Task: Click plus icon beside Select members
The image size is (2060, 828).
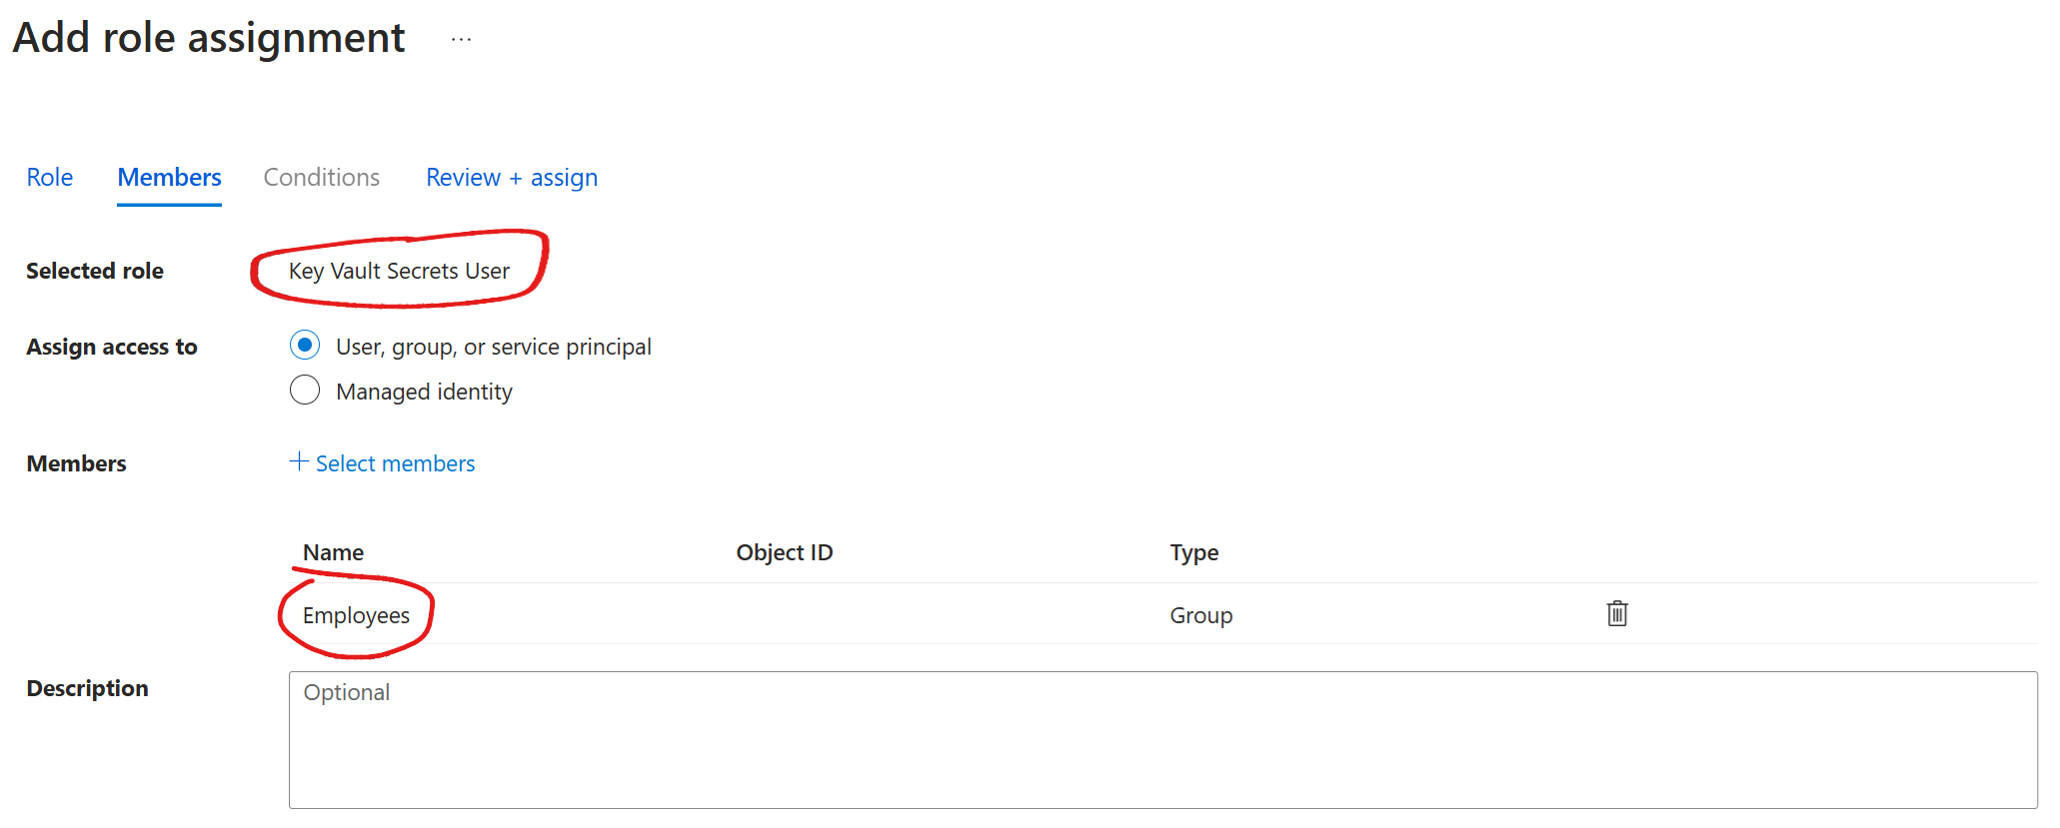Action: coord(298,461)
